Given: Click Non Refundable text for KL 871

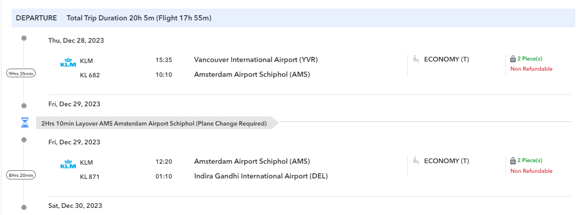Looking at the screenshot, I should [x=531, y=171].
